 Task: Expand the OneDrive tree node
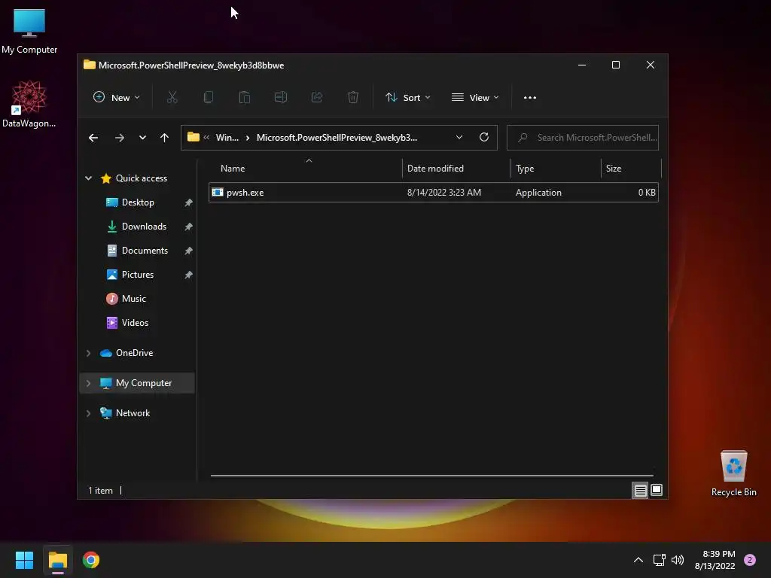tap(89, 353)
